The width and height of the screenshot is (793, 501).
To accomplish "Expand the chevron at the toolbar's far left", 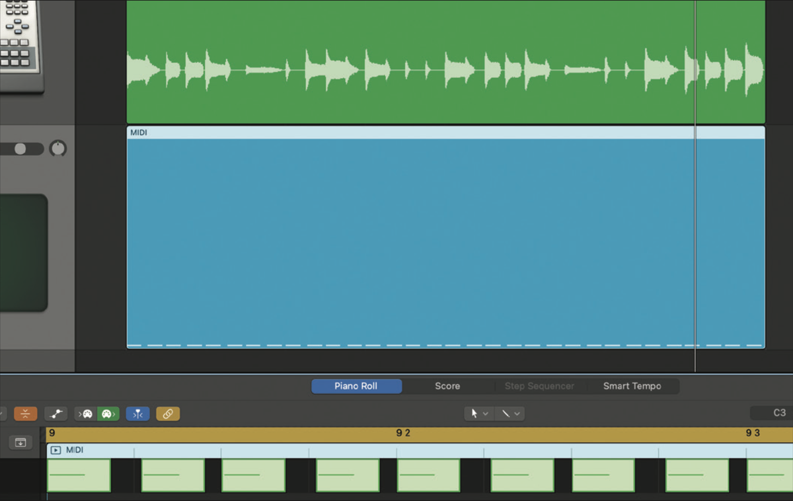I will [2, 412].
